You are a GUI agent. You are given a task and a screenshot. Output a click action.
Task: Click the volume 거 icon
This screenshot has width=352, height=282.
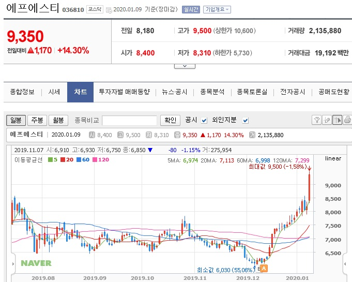[252, 135]
